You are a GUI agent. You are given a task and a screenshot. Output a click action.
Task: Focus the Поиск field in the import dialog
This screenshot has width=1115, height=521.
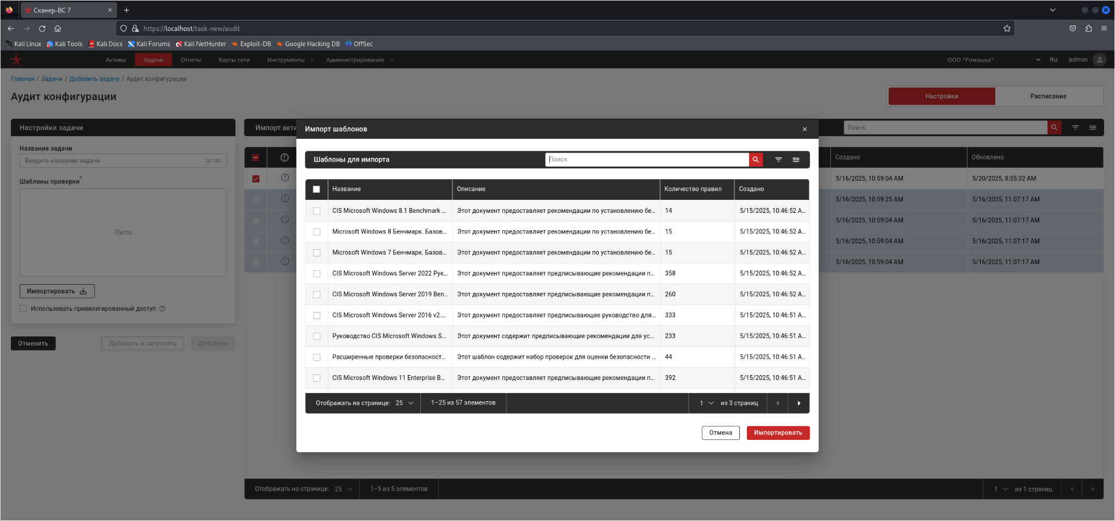pos(647,160)
